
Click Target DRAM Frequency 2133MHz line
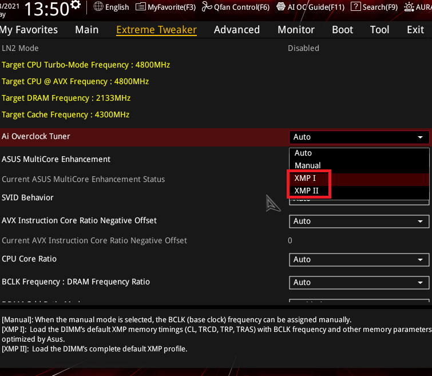66,98
